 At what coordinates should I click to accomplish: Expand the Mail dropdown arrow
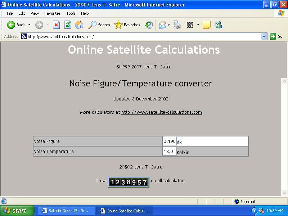(x=168, y=25)
